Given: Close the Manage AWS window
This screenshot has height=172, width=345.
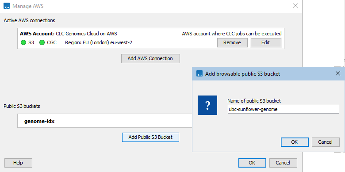Looking at the screenshot, I should coord(295,6).
